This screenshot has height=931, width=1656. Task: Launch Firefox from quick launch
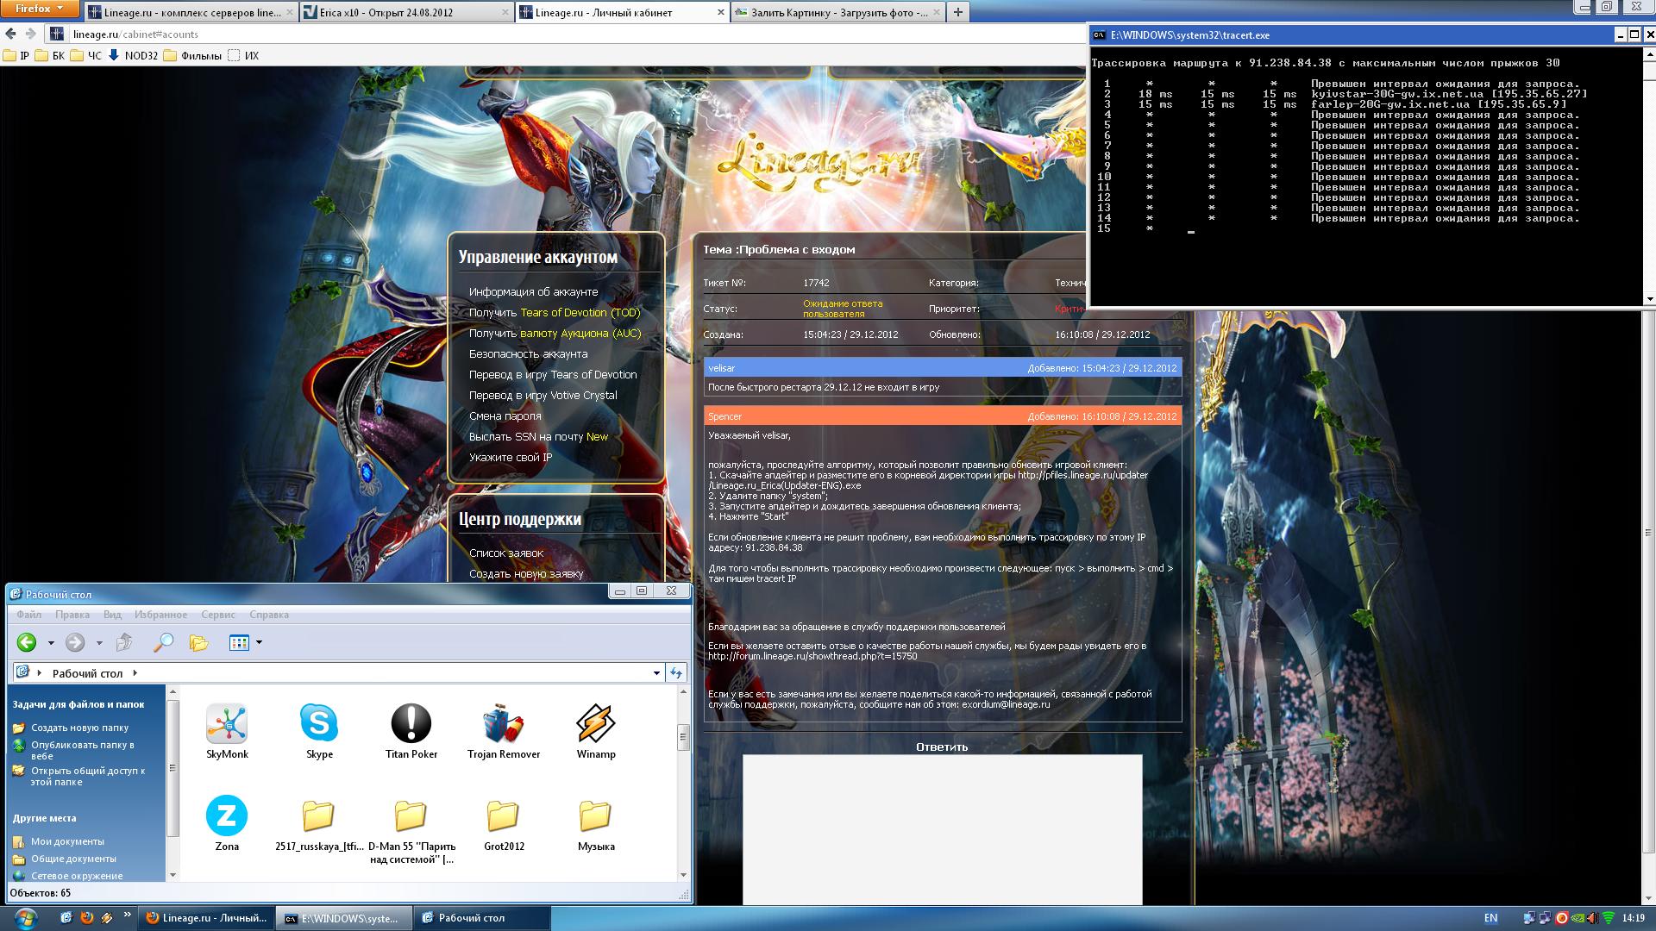pos(86,918)
